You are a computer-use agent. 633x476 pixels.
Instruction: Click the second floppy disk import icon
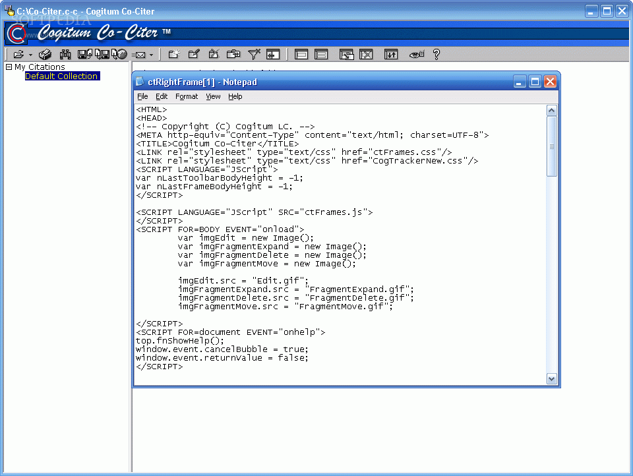click(102, 54)
